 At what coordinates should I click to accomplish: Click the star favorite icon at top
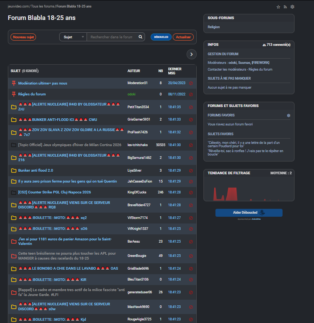coord(278,7)
